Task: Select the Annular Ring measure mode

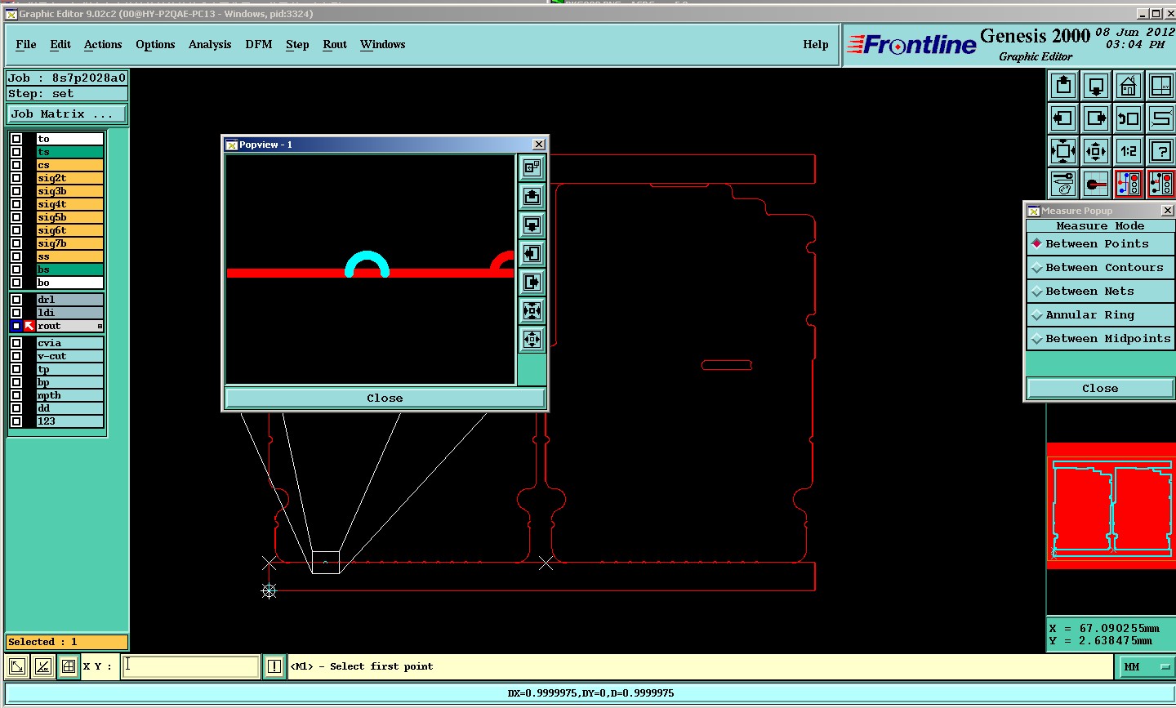Action: tap(1100, 315)
